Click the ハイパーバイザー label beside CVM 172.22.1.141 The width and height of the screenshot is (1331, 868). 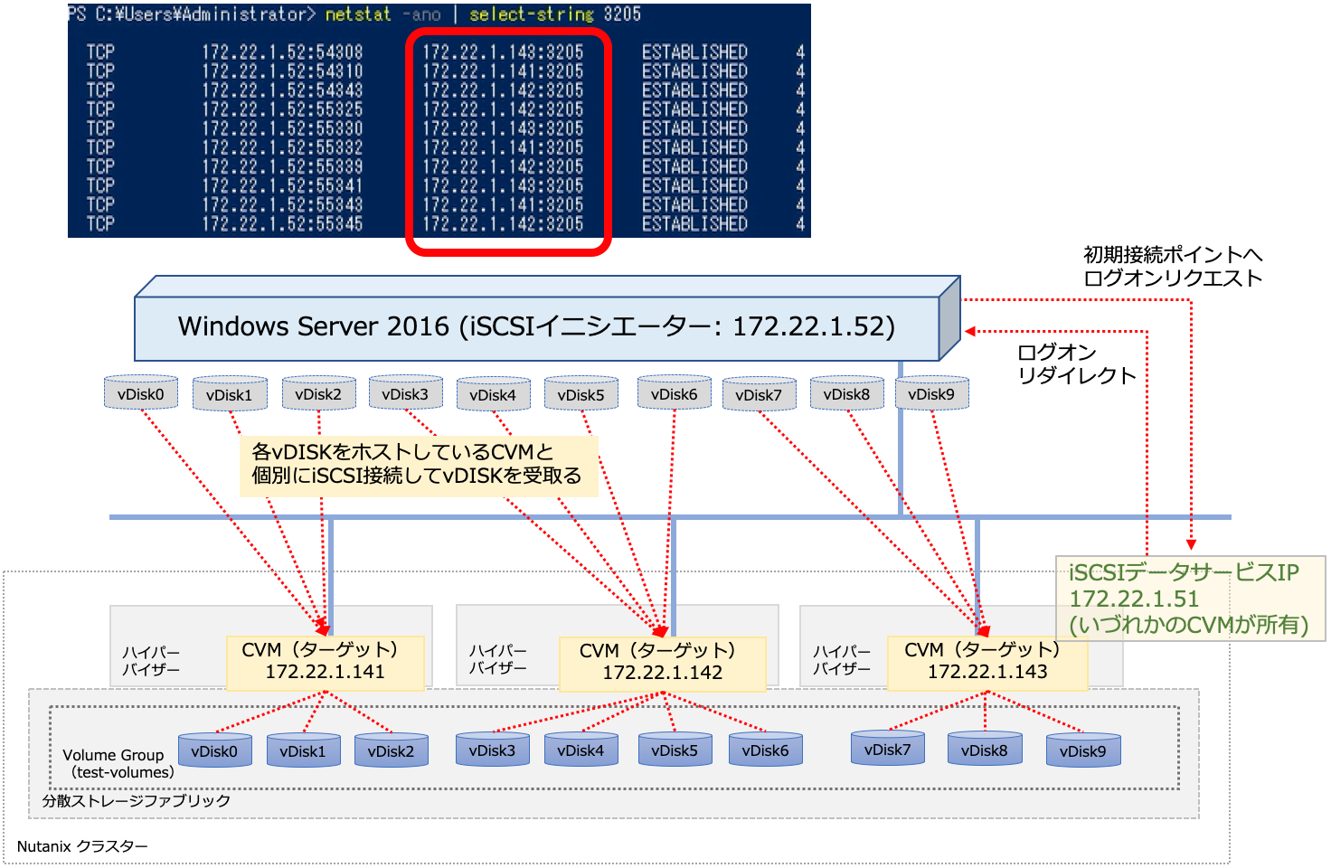pos(151,661)
